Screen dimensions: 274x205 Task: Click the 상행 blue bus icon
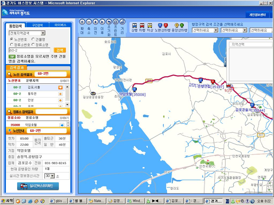click(135, 26)
